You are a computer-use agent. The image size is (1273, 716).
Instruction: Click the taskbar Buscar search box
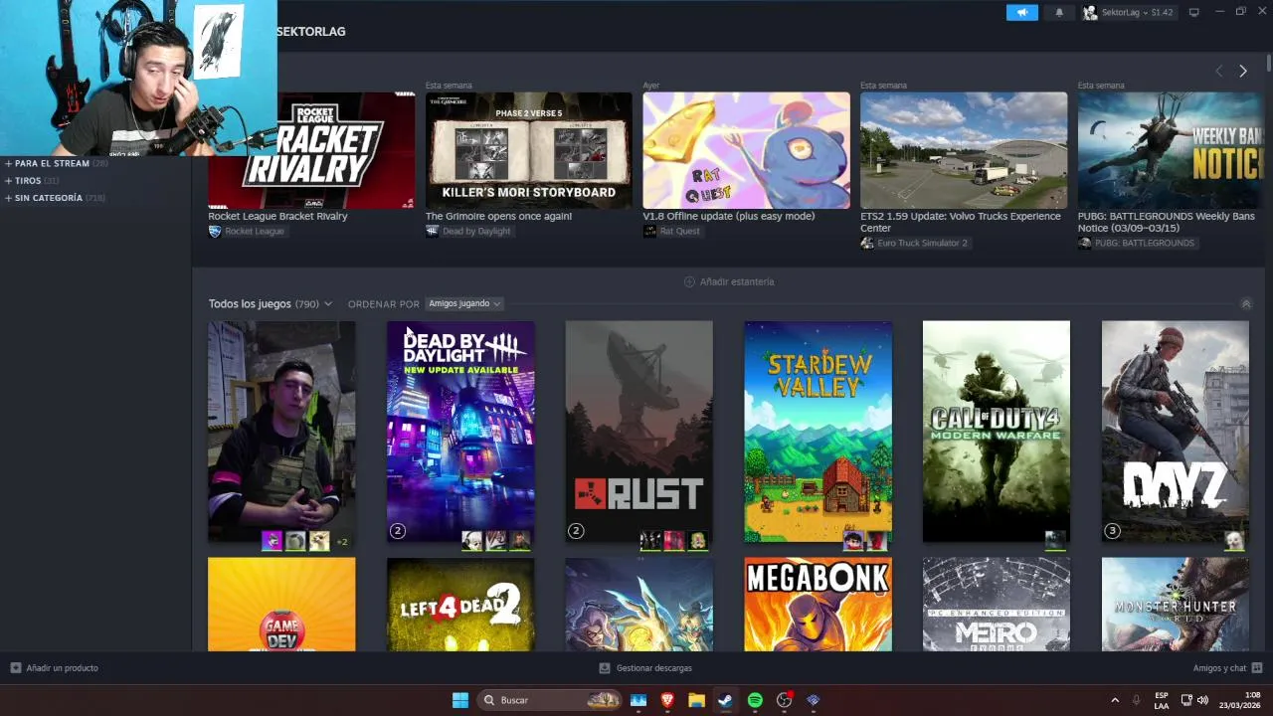tap(549, 700)
